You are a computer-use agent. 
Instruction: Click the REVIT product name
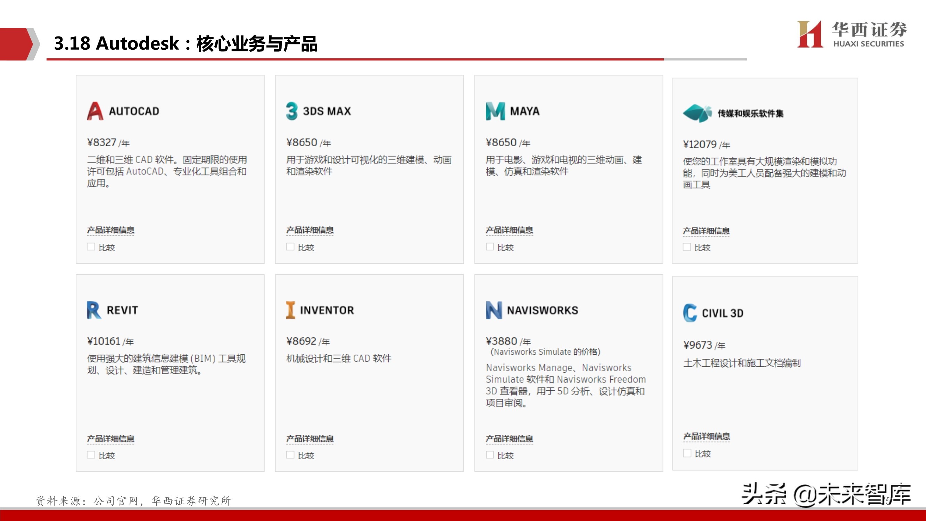[x=122, y=310]
